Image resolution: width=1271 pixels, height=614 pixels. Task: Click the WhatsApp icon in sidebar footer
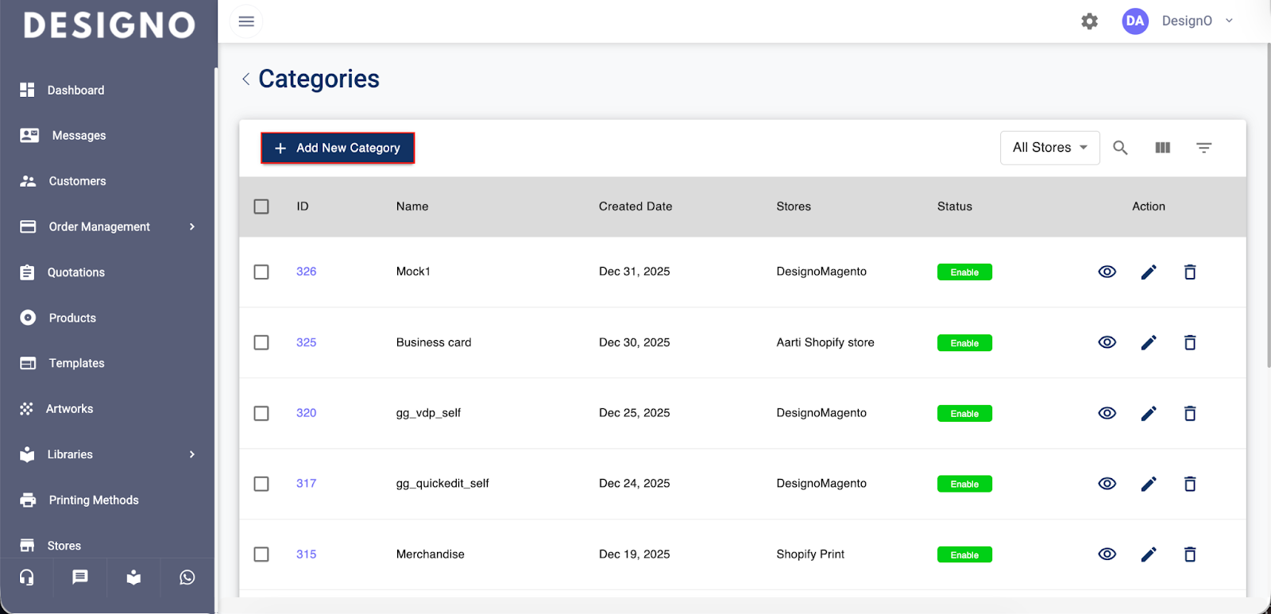click(x=187, y=577)
